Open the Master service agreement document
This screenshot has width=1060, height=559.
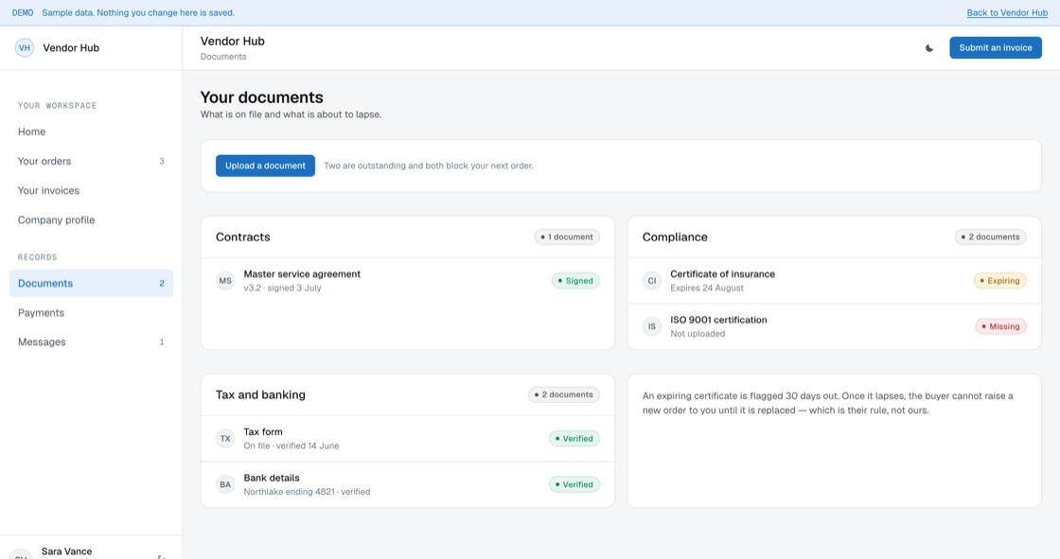coord(408,281)
